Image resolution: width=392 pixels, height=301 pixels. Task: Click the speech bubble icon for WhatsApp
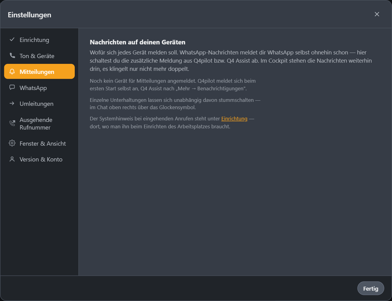click(x=12, y=88)
